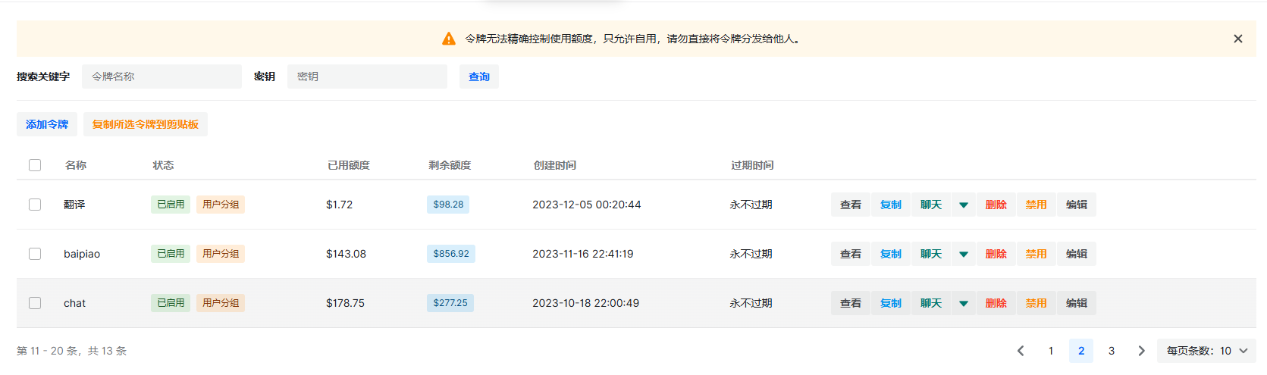Open the 每页条数 page size dropdown

[x=1206, y=351]
